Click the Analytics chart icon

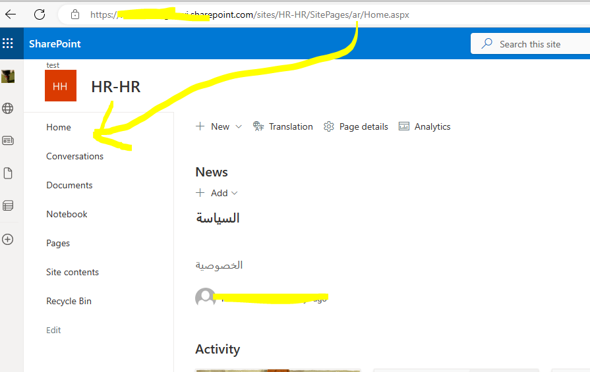click(x=403, y=126)
